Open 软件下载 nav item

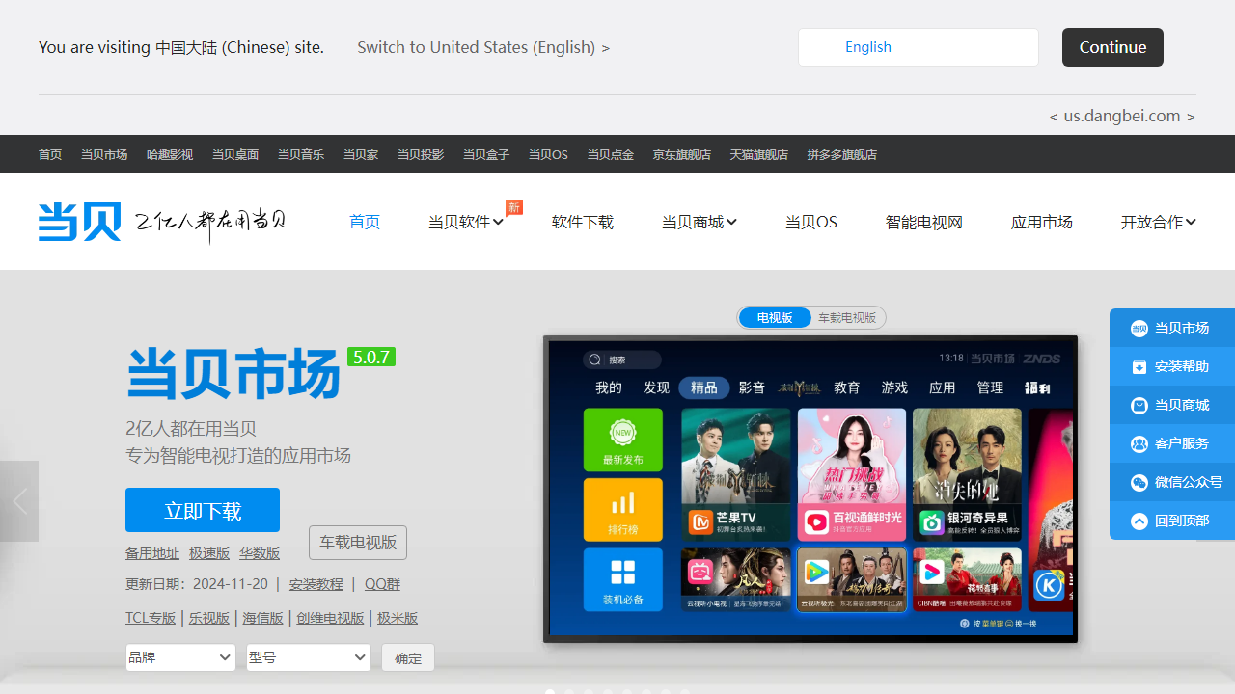583,222
